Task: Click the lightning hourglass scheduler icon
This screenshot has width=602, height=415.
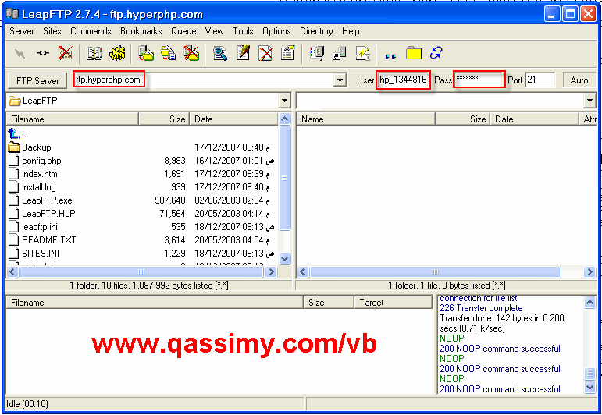Action: coord(362,53)
